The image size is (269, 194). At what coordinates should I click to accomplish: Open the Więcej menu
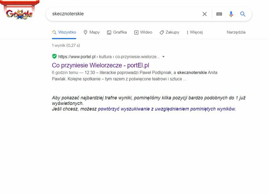(195, 32)
